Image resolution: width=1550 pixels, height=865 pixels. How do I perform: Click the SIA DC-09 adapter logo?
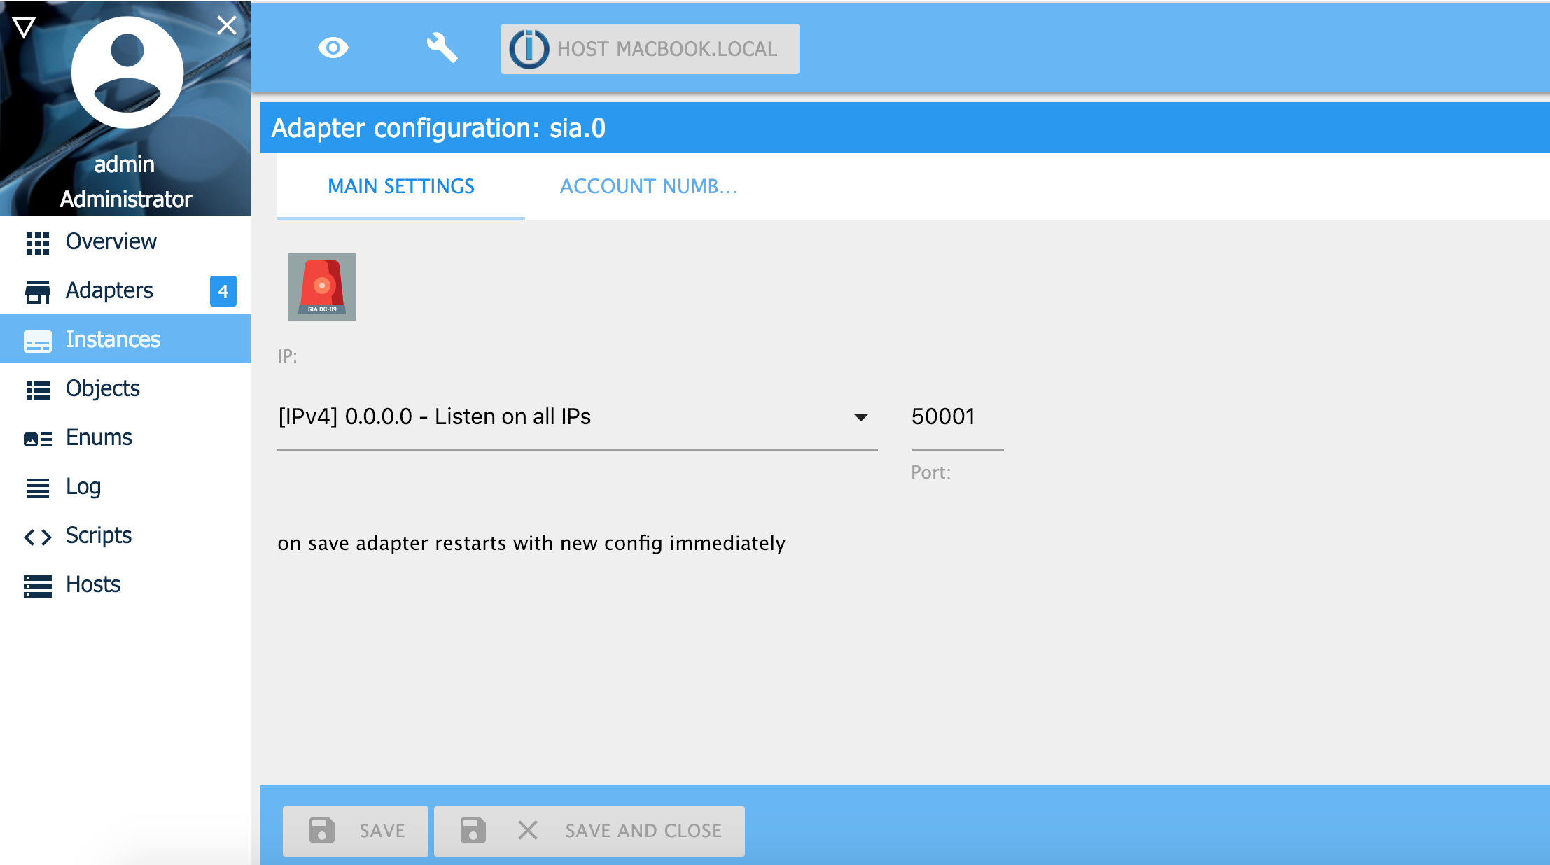click(321, 287)
